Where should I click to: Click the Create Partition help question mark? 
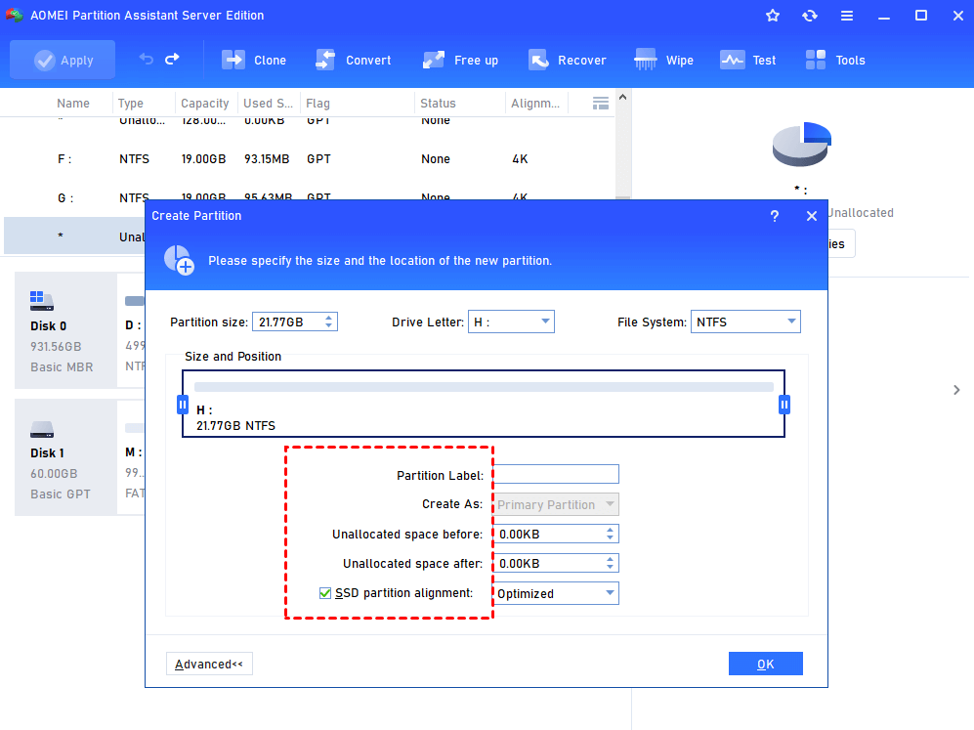click(775, 216)
